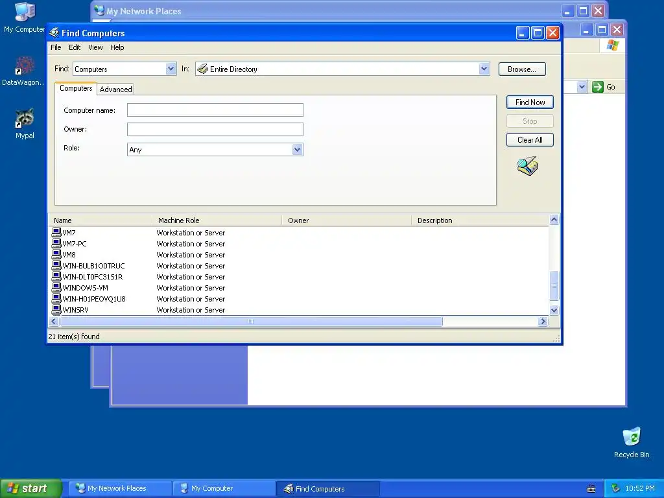Click the keyboard icon in system tray

[591, 489]
